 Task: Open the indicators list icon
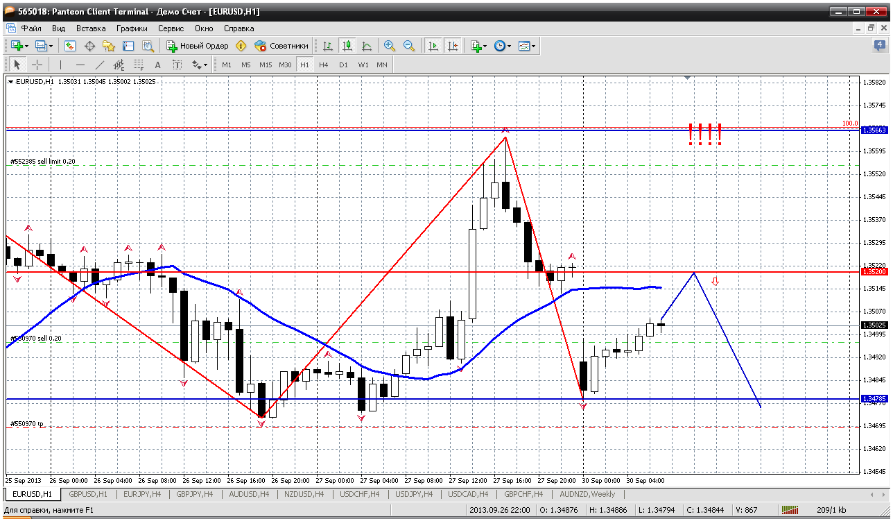point(476,46)
